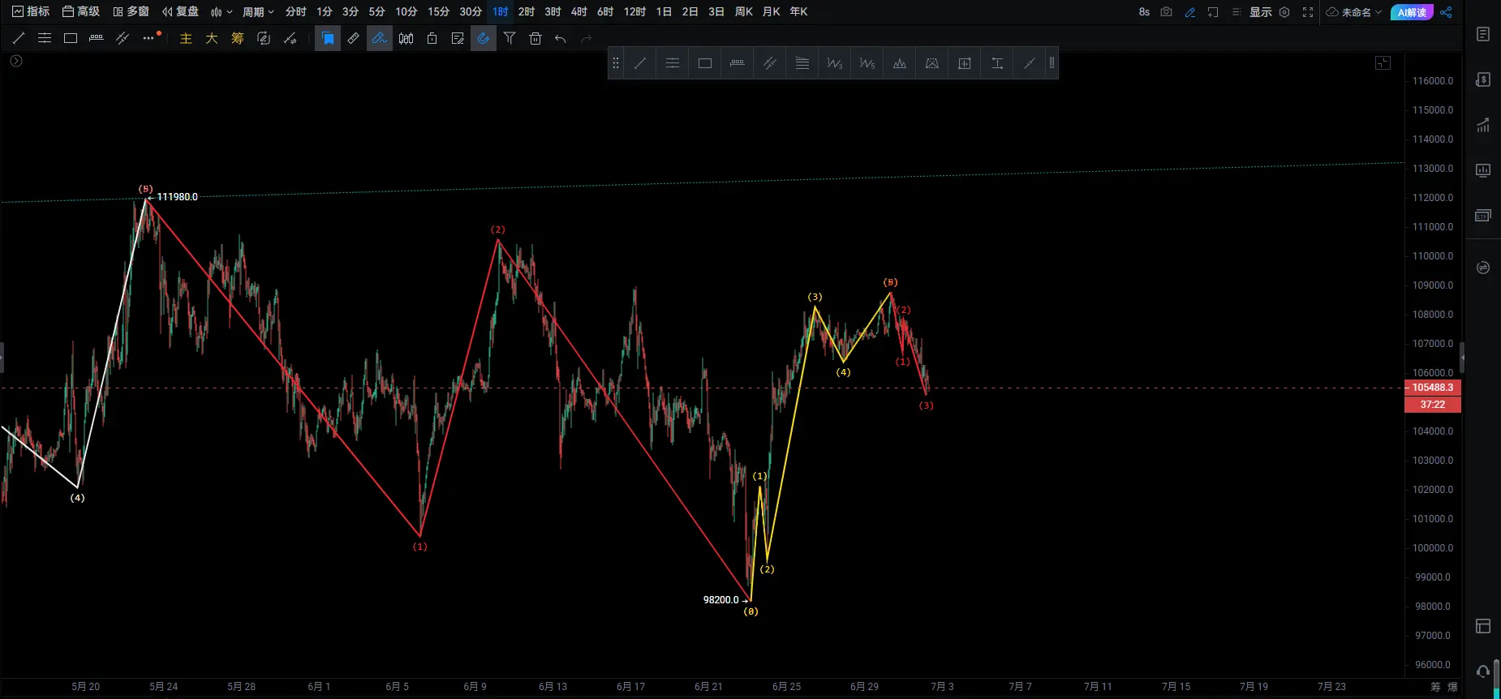
Task: Expand the chart type dropdown
Action: (x=221, y=12)
